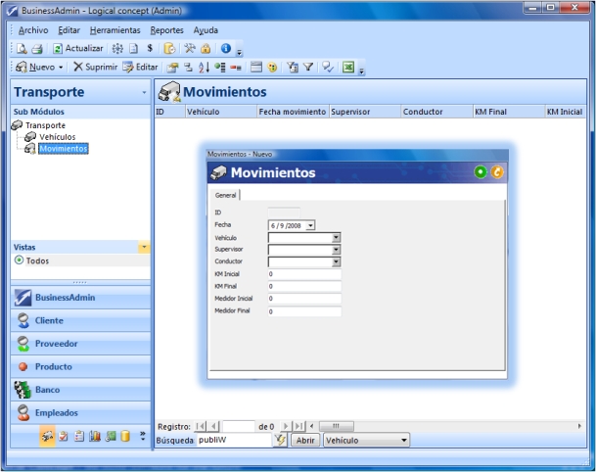This screenshot has width=596, height=472.
Task: Click the green save button in Movimientos dialog
Action: pos(481,172)
